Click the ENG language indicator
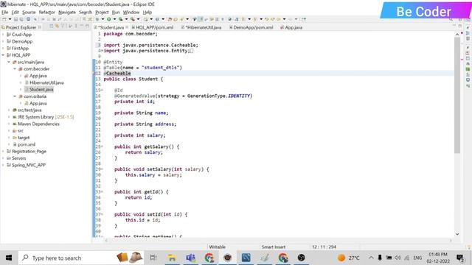Image resolution: width=472 pixels, height=265 pixels. (x=417, y=258)
